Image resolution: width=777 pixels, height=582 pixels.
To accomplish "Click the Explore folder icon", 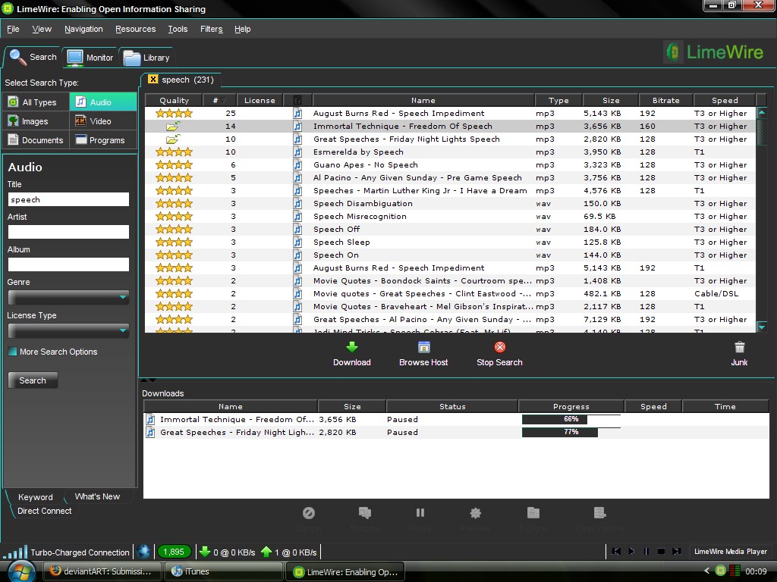I will (x=533, y=513).
